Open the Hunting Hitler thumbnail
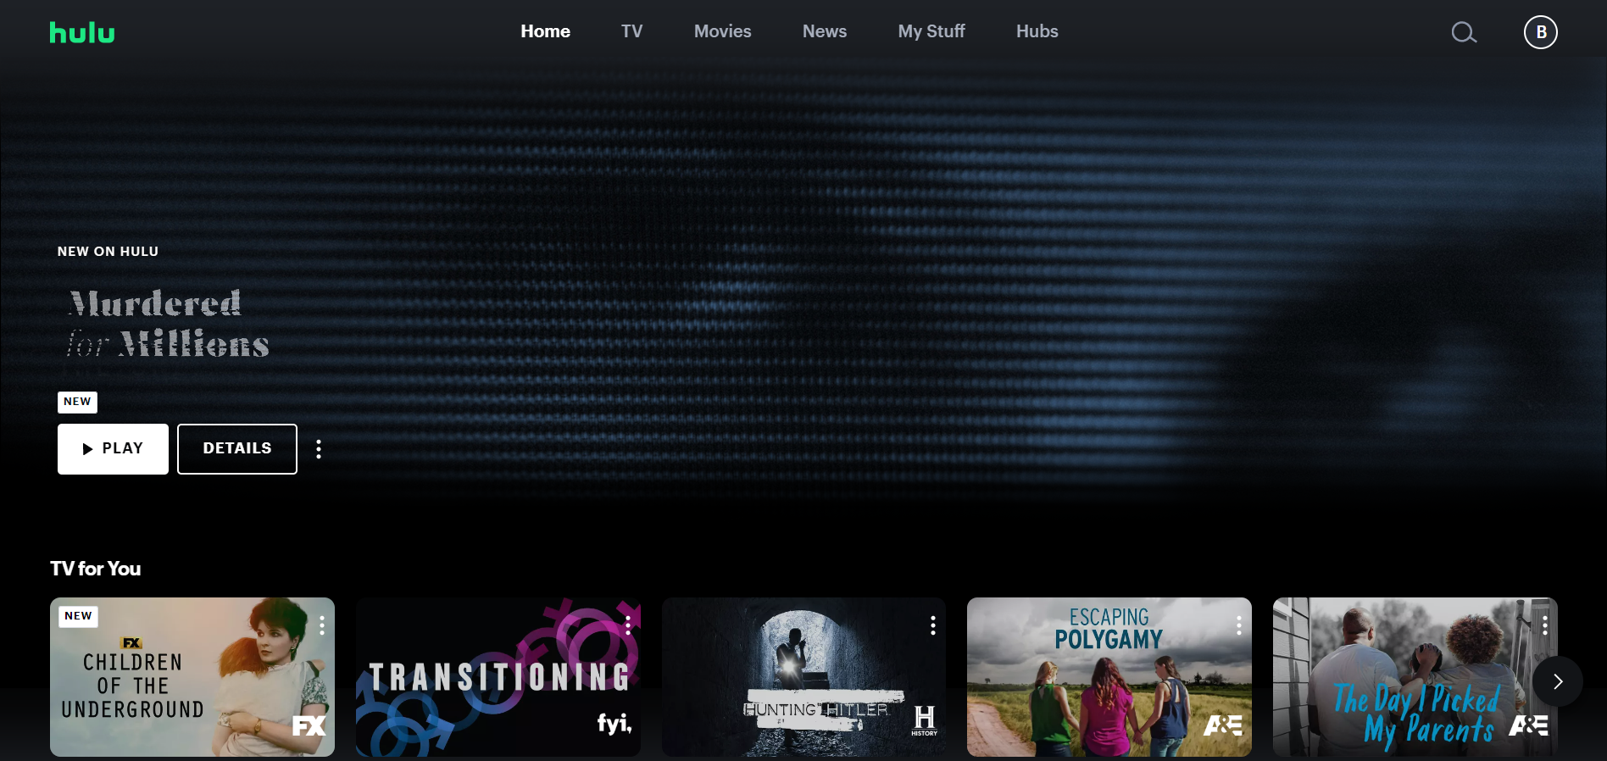 pyautogui.click(x=803, y=677)
